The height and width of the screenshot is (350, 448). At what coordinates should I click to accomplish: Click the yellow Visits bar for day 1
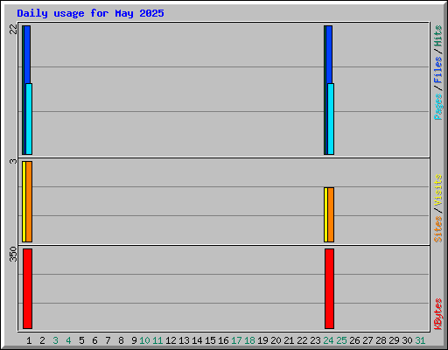pyautogui.click(x=24, y=201)
